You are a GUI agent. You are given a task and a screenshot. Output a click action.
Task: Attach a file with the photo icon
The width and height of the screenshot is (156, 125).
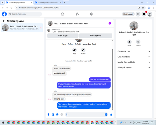click(53, 115)
